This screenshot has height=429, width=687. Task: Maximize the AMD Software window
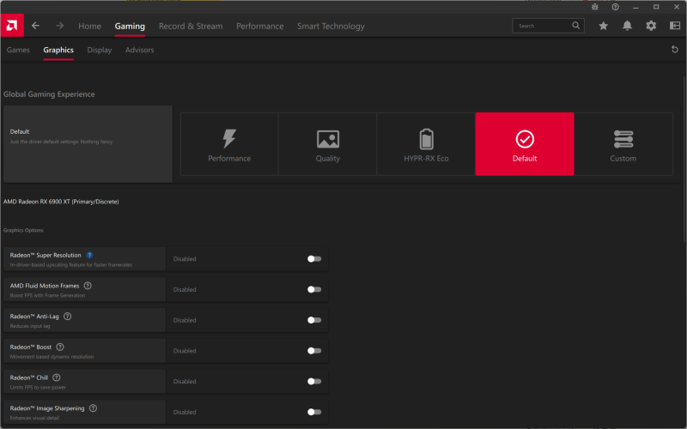pos(656,7)
